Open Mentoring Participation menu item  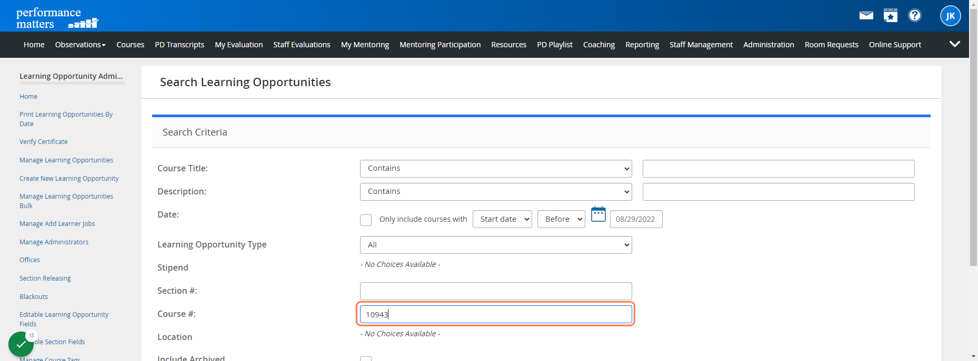tap(440, 45)
